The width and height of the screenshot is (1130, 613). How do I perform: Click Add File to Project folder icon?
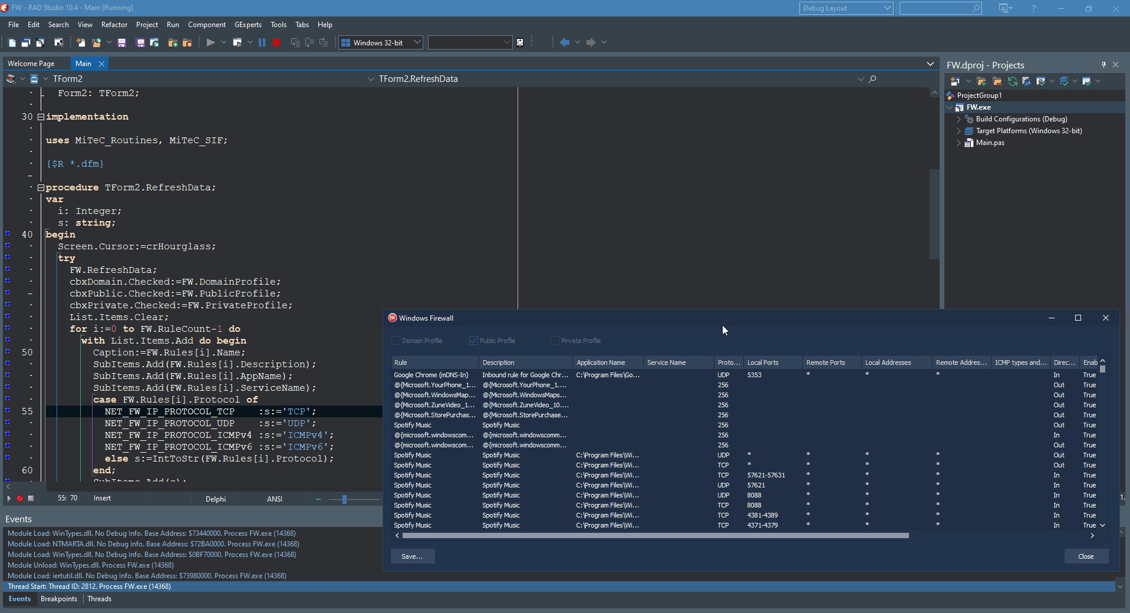[x=173, y=42]
